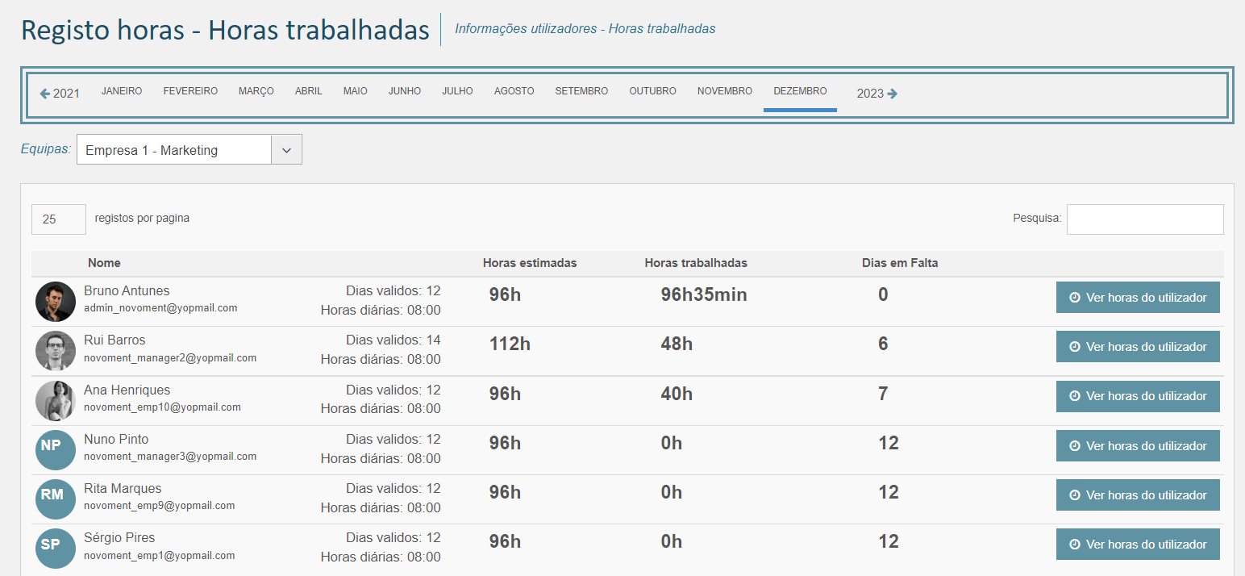Expand team selector chevron arrow
Image resolution: width=1245 pixels, height=576 pixels.
click(286, 150)
